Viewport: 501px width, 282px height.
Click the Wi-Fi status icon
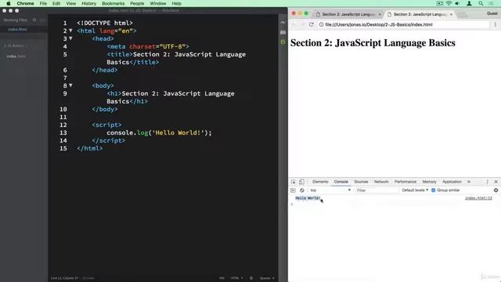tap(449, 3)
